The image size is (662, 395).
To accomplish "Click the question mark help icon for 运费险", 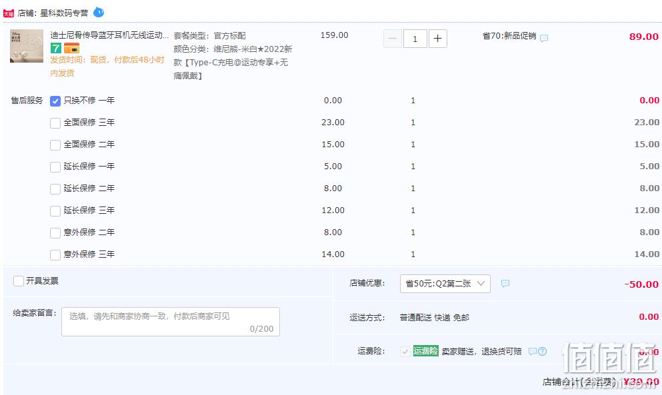I will pos(543,351).
